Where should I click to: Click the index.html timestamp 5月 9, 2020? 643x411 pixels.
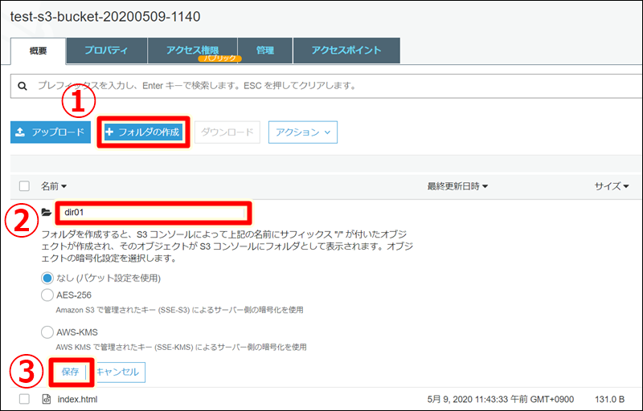click(501, 399)
